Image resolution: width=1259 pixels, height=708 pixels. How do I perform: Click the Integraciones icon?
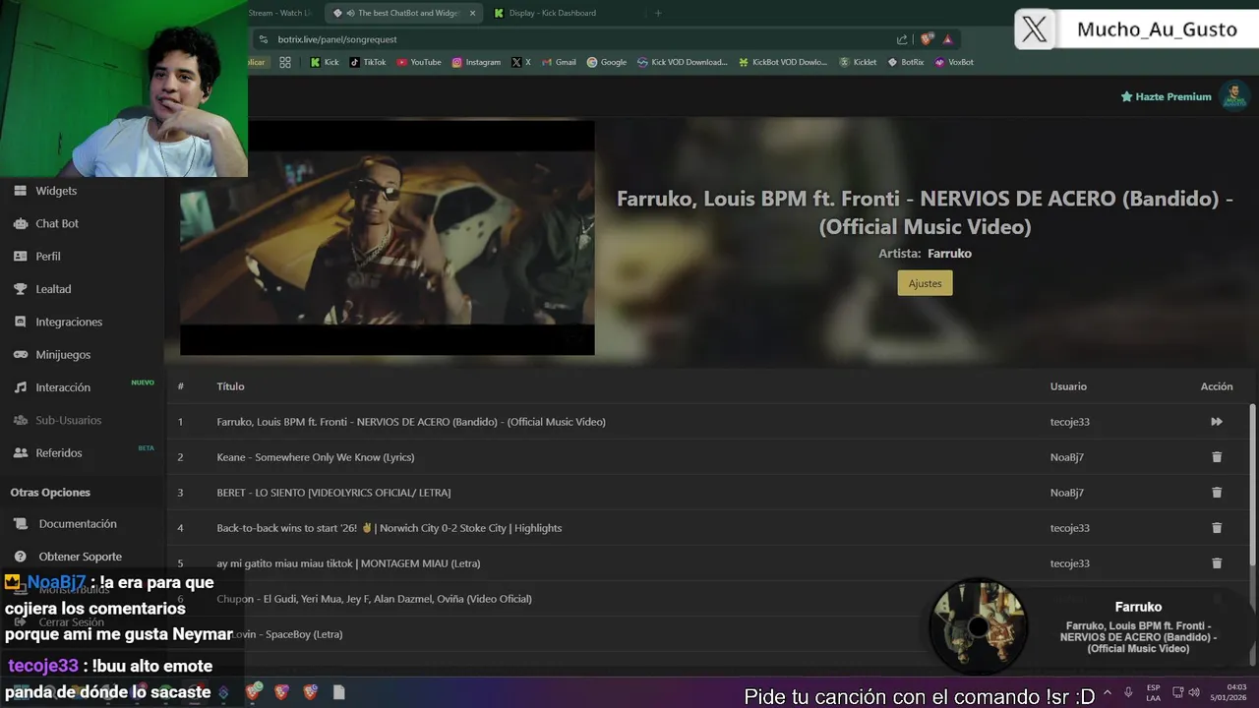click(x=20, y=322)
